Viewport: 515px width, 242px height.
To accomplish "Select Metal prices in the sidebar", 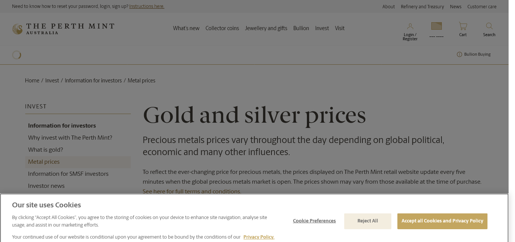I will coord(44,162).
